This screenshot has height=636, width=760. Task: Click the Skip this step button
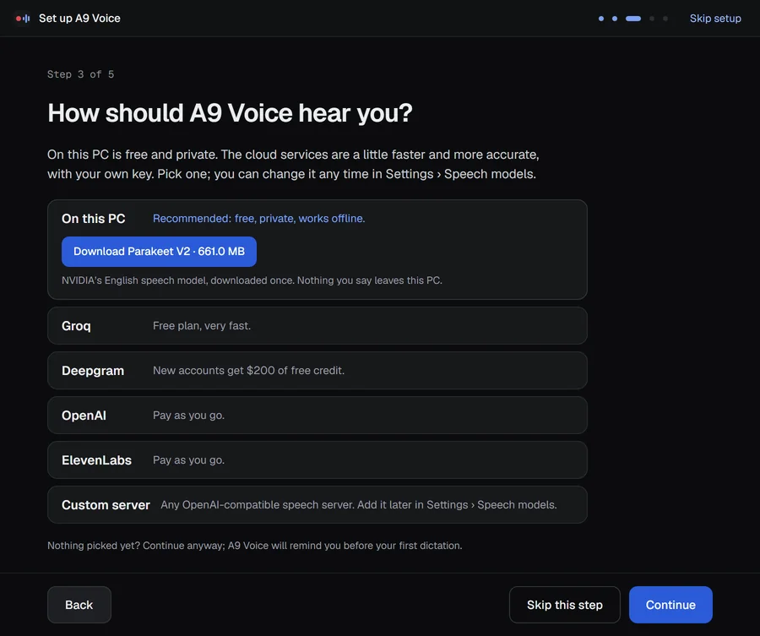(x=565, y=605)
